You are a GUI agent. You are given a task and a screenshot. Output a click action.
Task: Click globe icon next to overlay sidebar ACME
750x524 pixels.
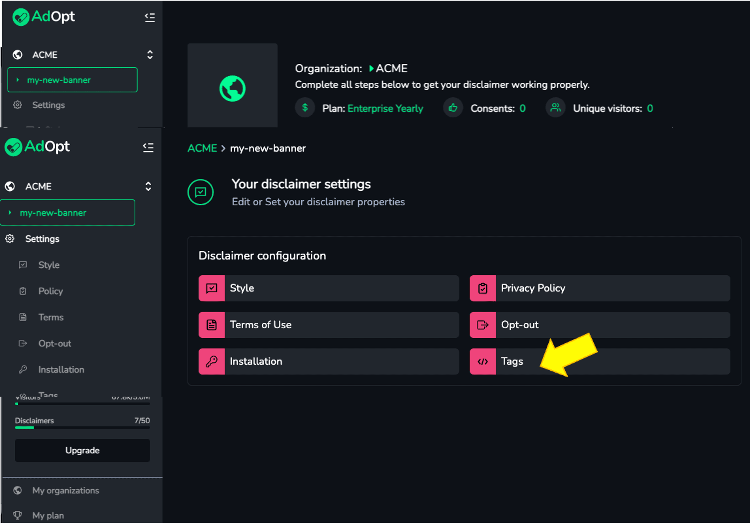tap(10, 186)
